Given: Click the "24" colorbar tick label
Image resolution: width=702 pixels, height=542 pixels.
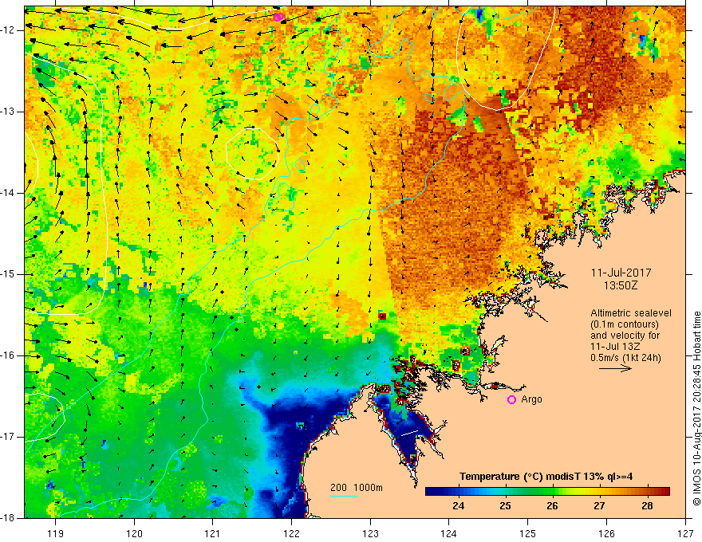Looking at the screenshot, I should coord(458,506).
